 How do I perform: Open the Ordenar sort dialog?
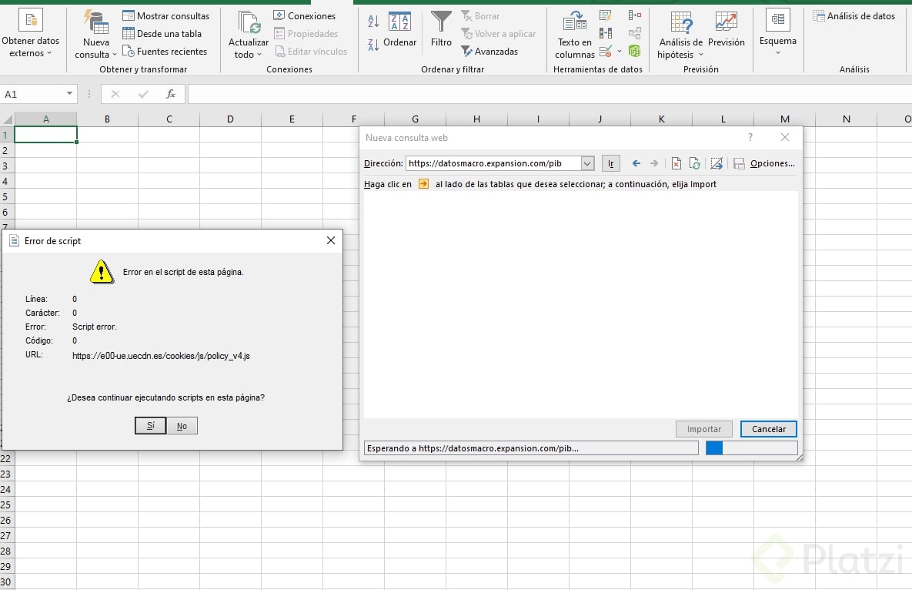point(399,29)
